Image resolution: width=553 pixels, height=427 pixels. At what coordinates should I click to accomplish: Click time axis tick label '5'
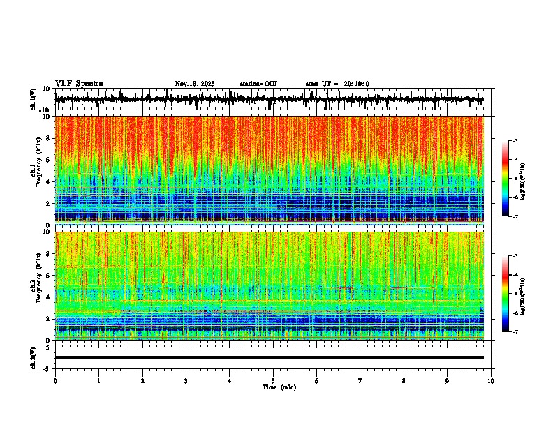tap(273, 381)
